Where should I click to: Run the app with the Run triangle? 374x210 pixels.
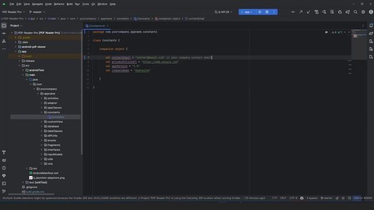[x=259, y=12]
